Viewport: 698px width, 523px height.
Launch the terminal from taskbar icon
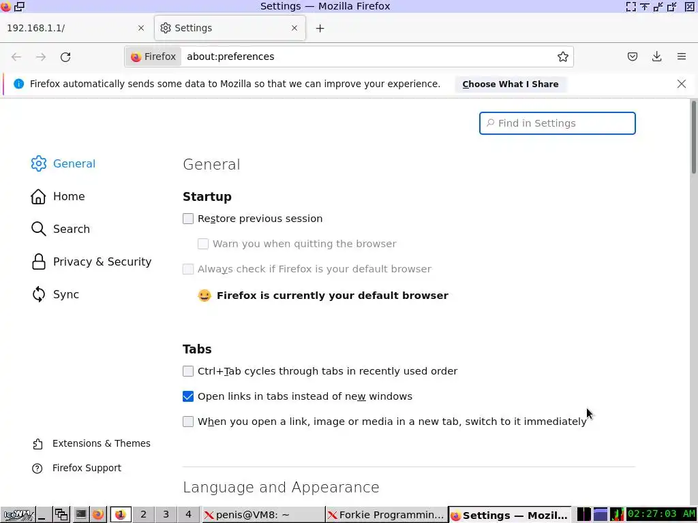[x=80, y=515]
